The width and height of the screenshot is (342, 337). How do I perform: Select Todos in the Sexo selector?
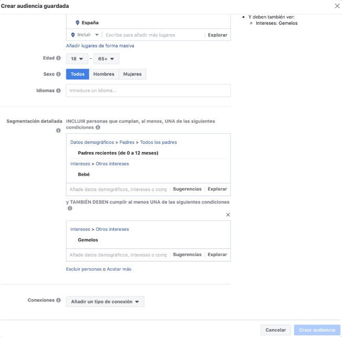[x=78, y=75]
